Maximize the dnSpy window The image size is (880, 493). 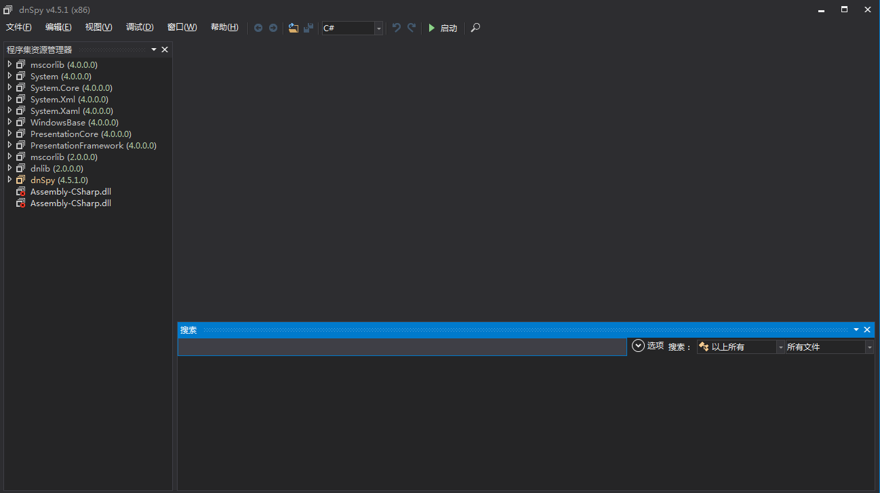coord(845,9)
